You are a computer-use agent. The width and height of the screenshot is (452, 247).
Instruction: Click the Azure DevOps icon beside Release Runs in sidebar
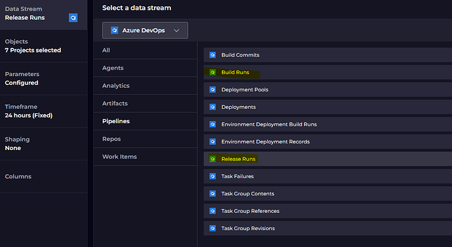(73, 18)
